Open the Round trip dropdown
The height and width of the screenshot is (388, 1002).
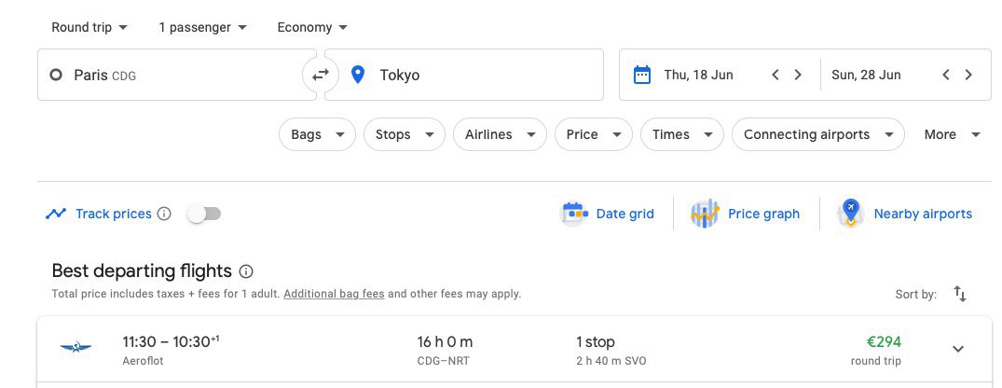click(x=89, y=27)
